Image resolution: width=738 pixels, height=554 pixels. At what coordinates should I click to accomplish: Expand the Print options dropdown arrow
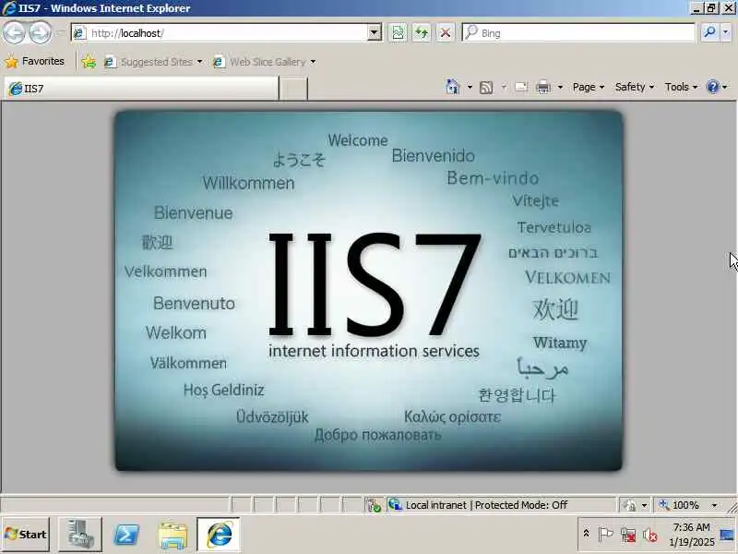(560, 87)
